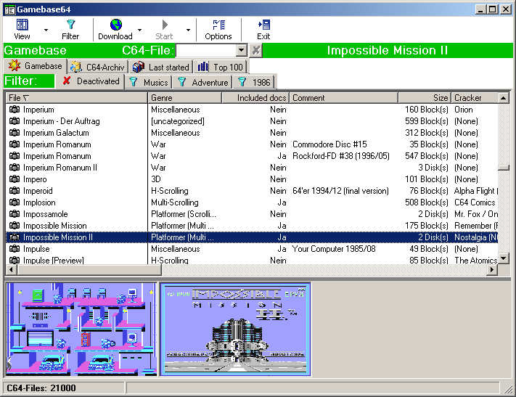
Task: Click the horizontal scrollbar thumb
Action: (89, 269)
